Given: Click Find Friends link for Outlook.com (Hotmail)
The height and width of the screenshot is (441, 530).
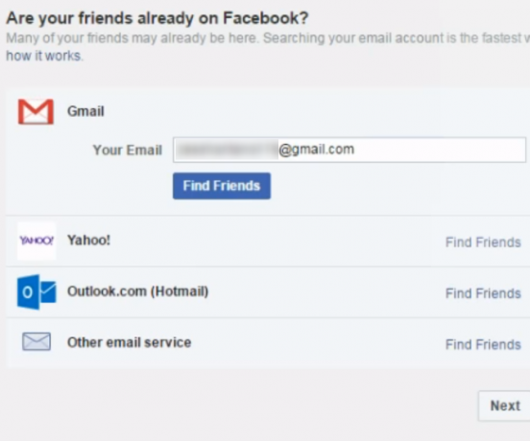Looking at the screenshot, I should (x=483, y=293).
